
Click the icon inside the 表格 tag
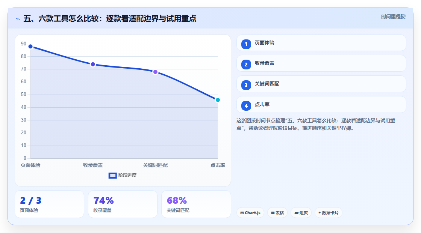pos(273,213)
